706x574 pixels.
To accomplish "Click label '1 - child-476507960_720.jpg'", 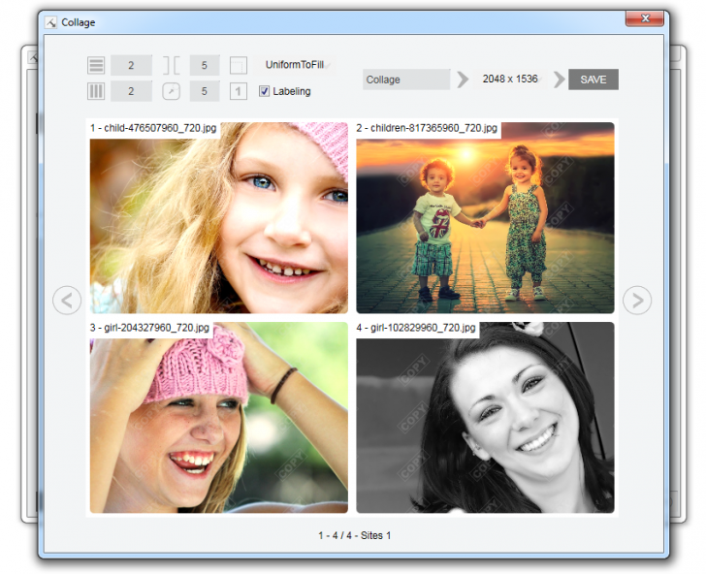I will pos(153,128).
